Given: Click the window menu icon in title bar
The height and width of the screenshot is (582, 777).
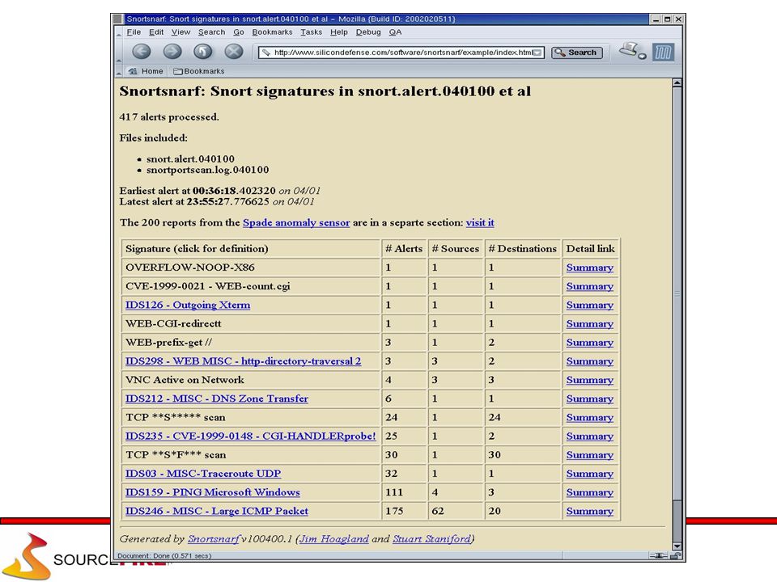Looking at the screenshot, I should click(x=117, y=19).
